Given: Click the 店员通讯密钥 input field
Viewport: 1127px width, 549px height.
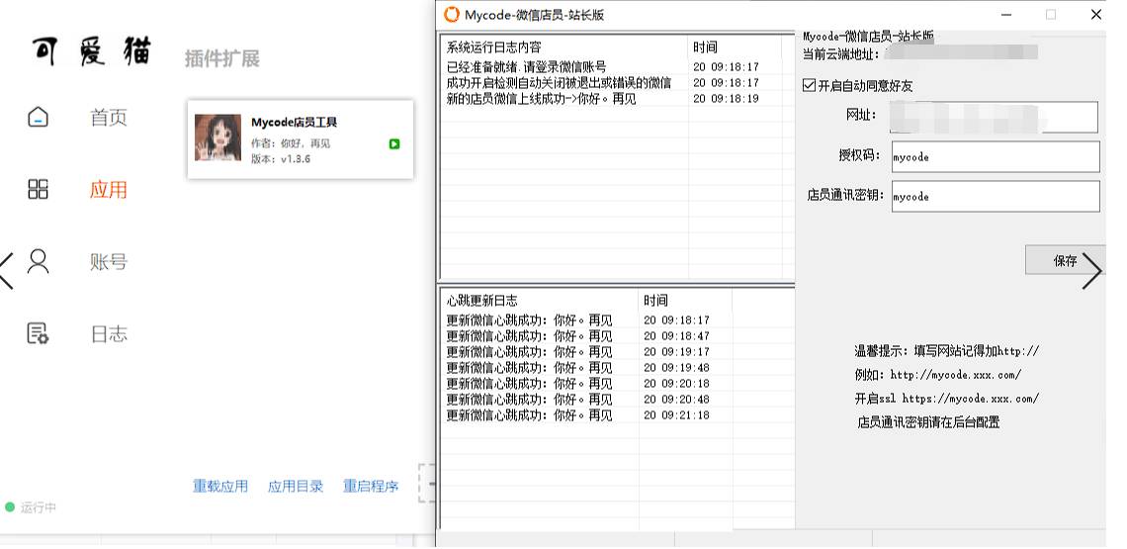Looking at the screenshot, I should click(995, 197).
